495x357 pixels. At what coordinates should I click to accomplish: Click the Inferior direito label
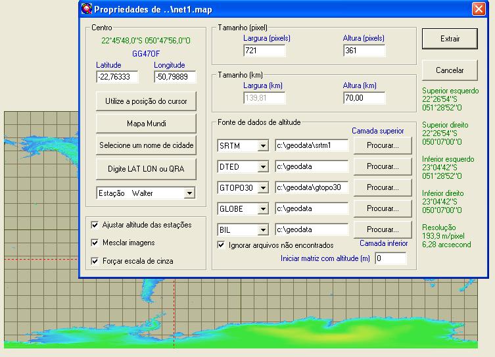coord(443,193)
